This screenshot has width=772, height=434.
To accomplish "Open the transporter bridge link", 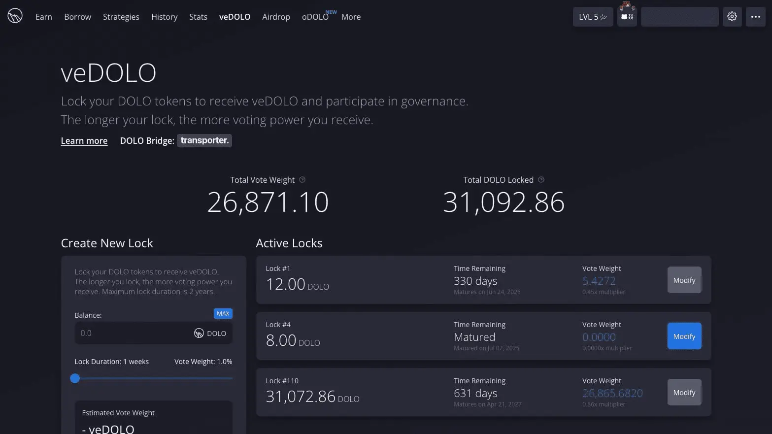I will [x=204, y=140].
